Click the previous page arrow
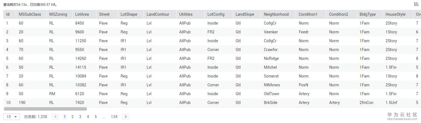421x123 pixels. (x=55, y=117)
